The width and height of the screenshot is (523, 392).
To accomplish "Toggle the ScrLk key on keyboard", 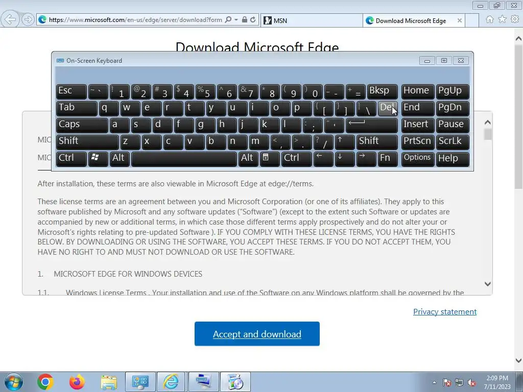I will 453,142.
